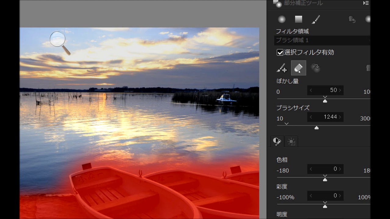
Task: Click the 彩度 slider handle
Action: tap(325, 206)
